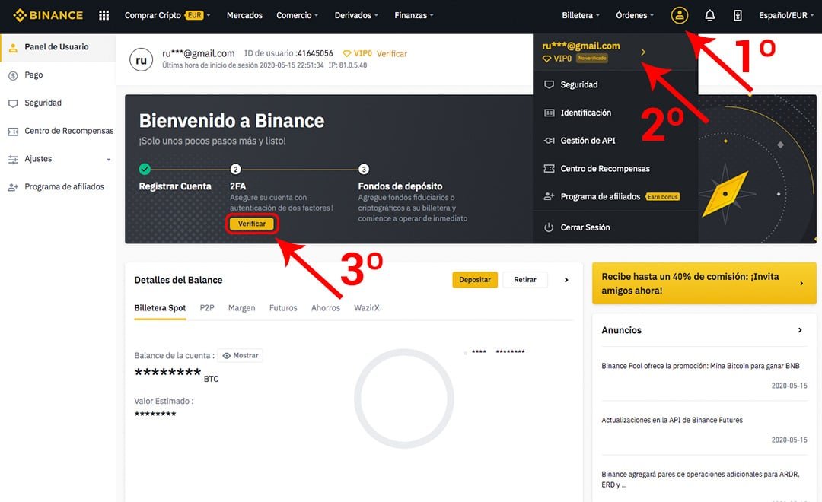Click the Earn bonus badge in dropdown
The height and width of the screenshot is (502, 822).
663,197
